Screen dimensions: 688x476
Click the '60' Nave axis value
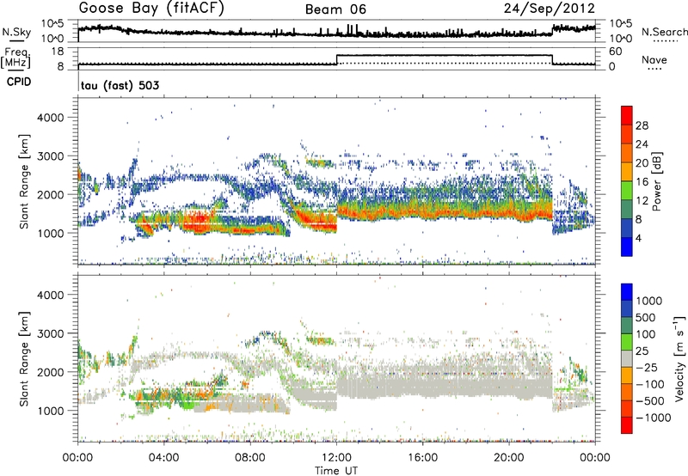(x=615, y=52)
